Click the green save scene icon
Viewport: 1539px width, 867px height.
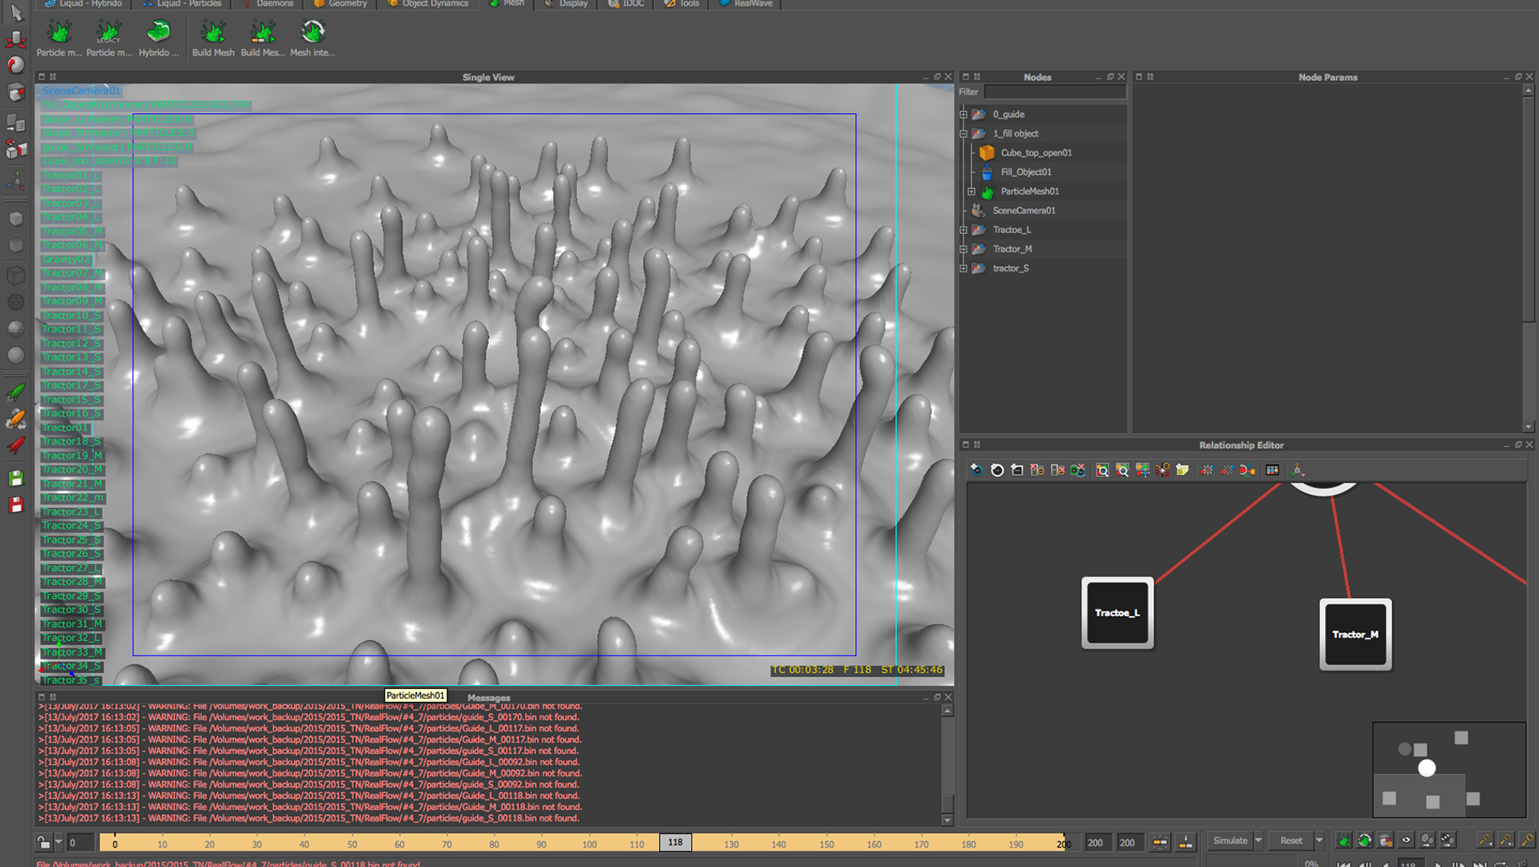pyautogui.click(x=16, y=478)
